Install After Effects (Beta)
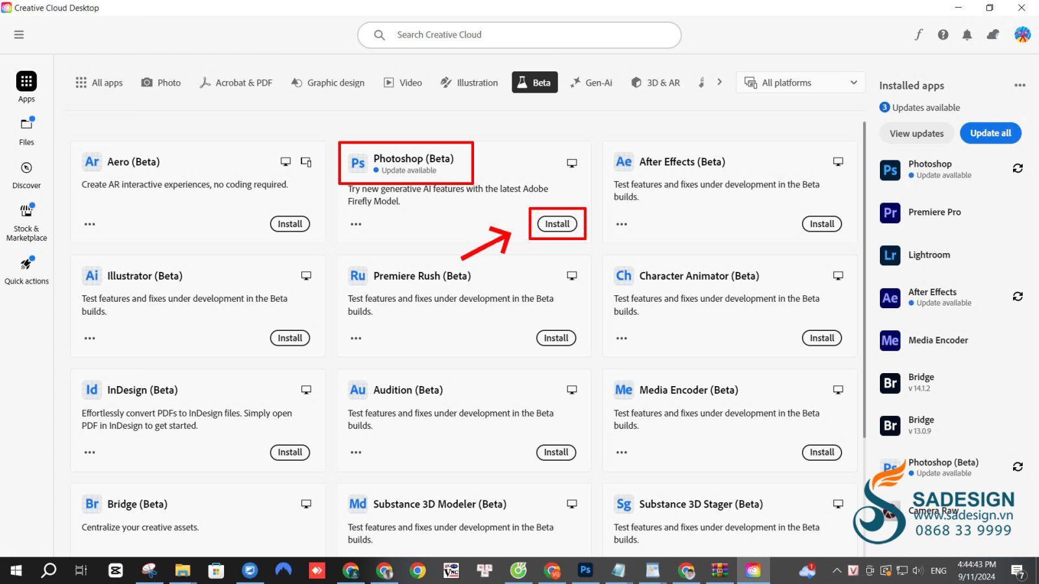The image size is (1039, 584). 822,224
